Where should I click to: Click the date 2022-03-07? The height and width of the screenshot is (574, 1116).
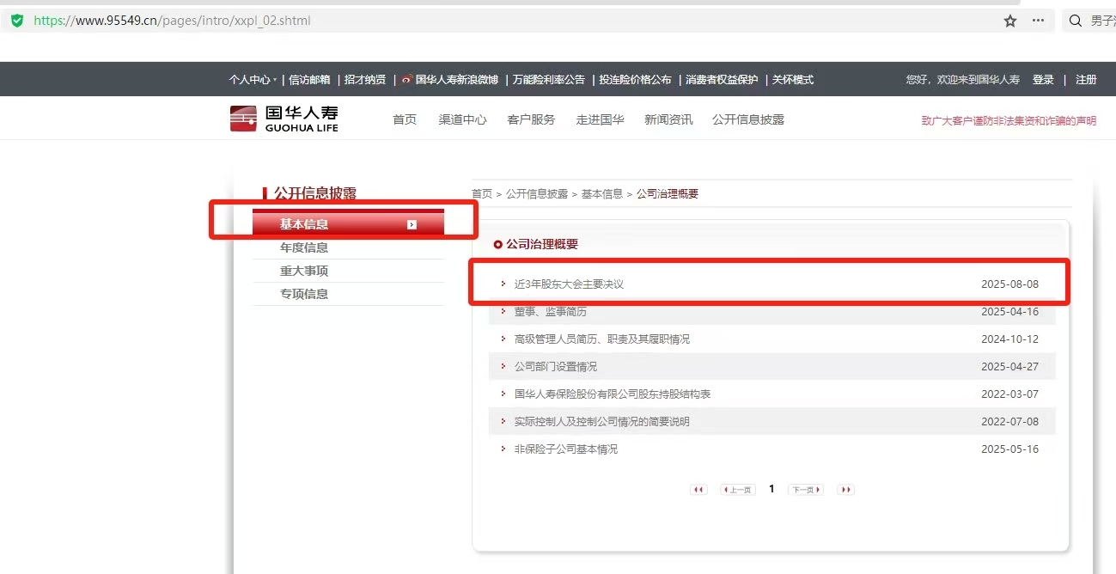(x=1009, y=394)
